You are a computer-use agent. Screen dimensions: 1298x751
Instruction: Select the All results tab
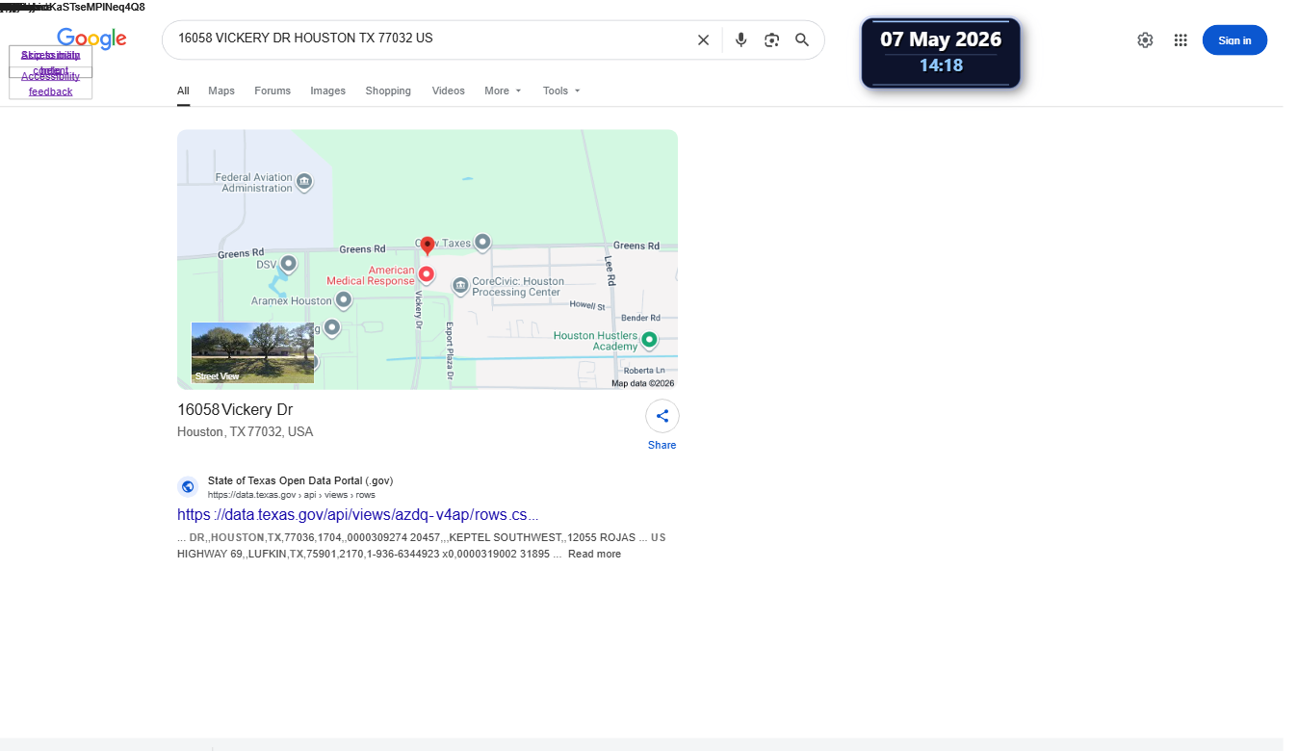click(x=183, y=91)
